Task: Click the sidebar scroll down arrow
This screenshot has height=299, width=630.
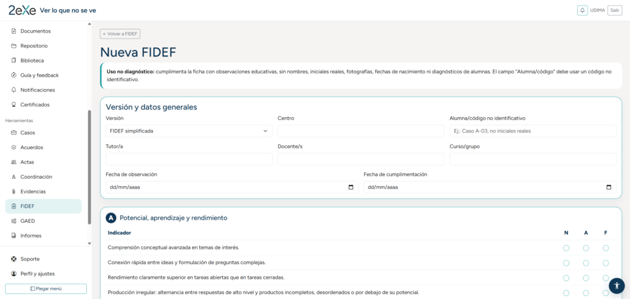Action: [x=89, y=243]
